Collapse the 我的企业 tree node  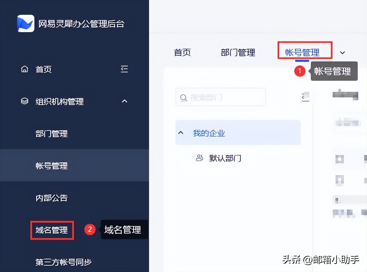click(181, 132)
